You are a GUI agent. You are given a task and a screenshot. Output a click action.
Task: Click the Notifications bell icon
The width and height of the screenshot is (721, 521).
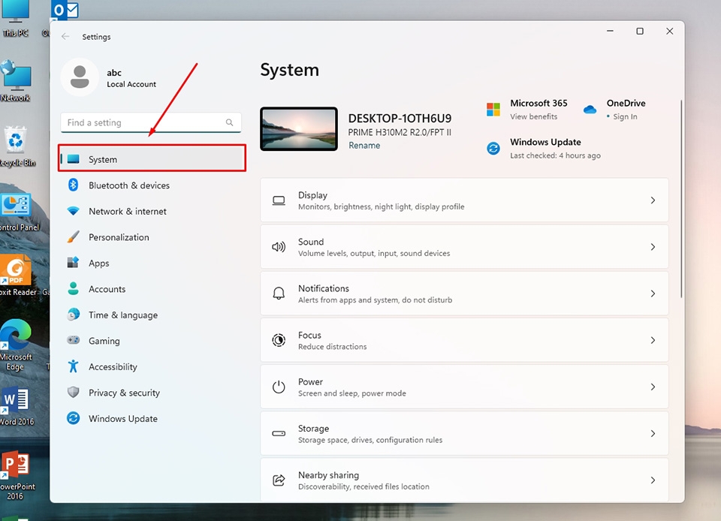click(x=279, y=293)
